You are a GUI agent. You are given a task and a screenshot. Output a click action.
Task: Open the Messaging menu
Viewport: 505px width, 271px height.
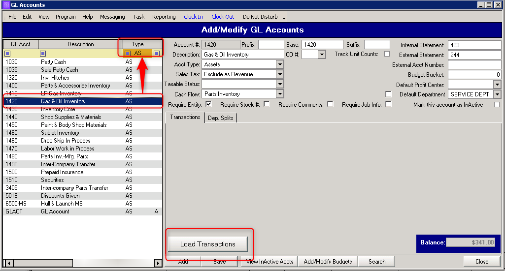[112, 17]
